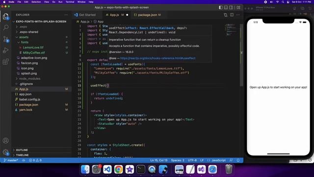
Task: Select language mode JavaScript in status bar
Action: [218, 160]
